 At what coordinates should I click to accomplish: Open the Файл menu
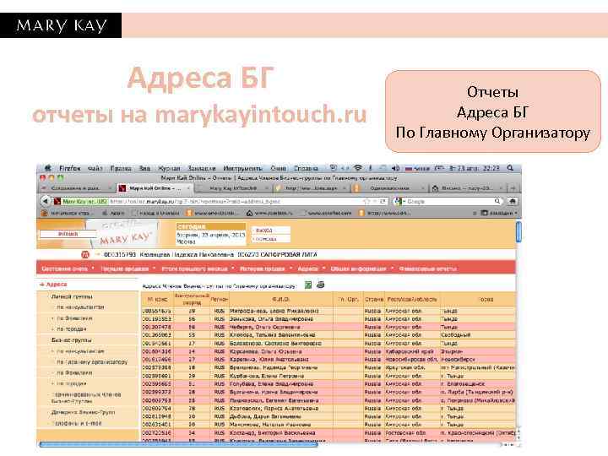(95, 168)
